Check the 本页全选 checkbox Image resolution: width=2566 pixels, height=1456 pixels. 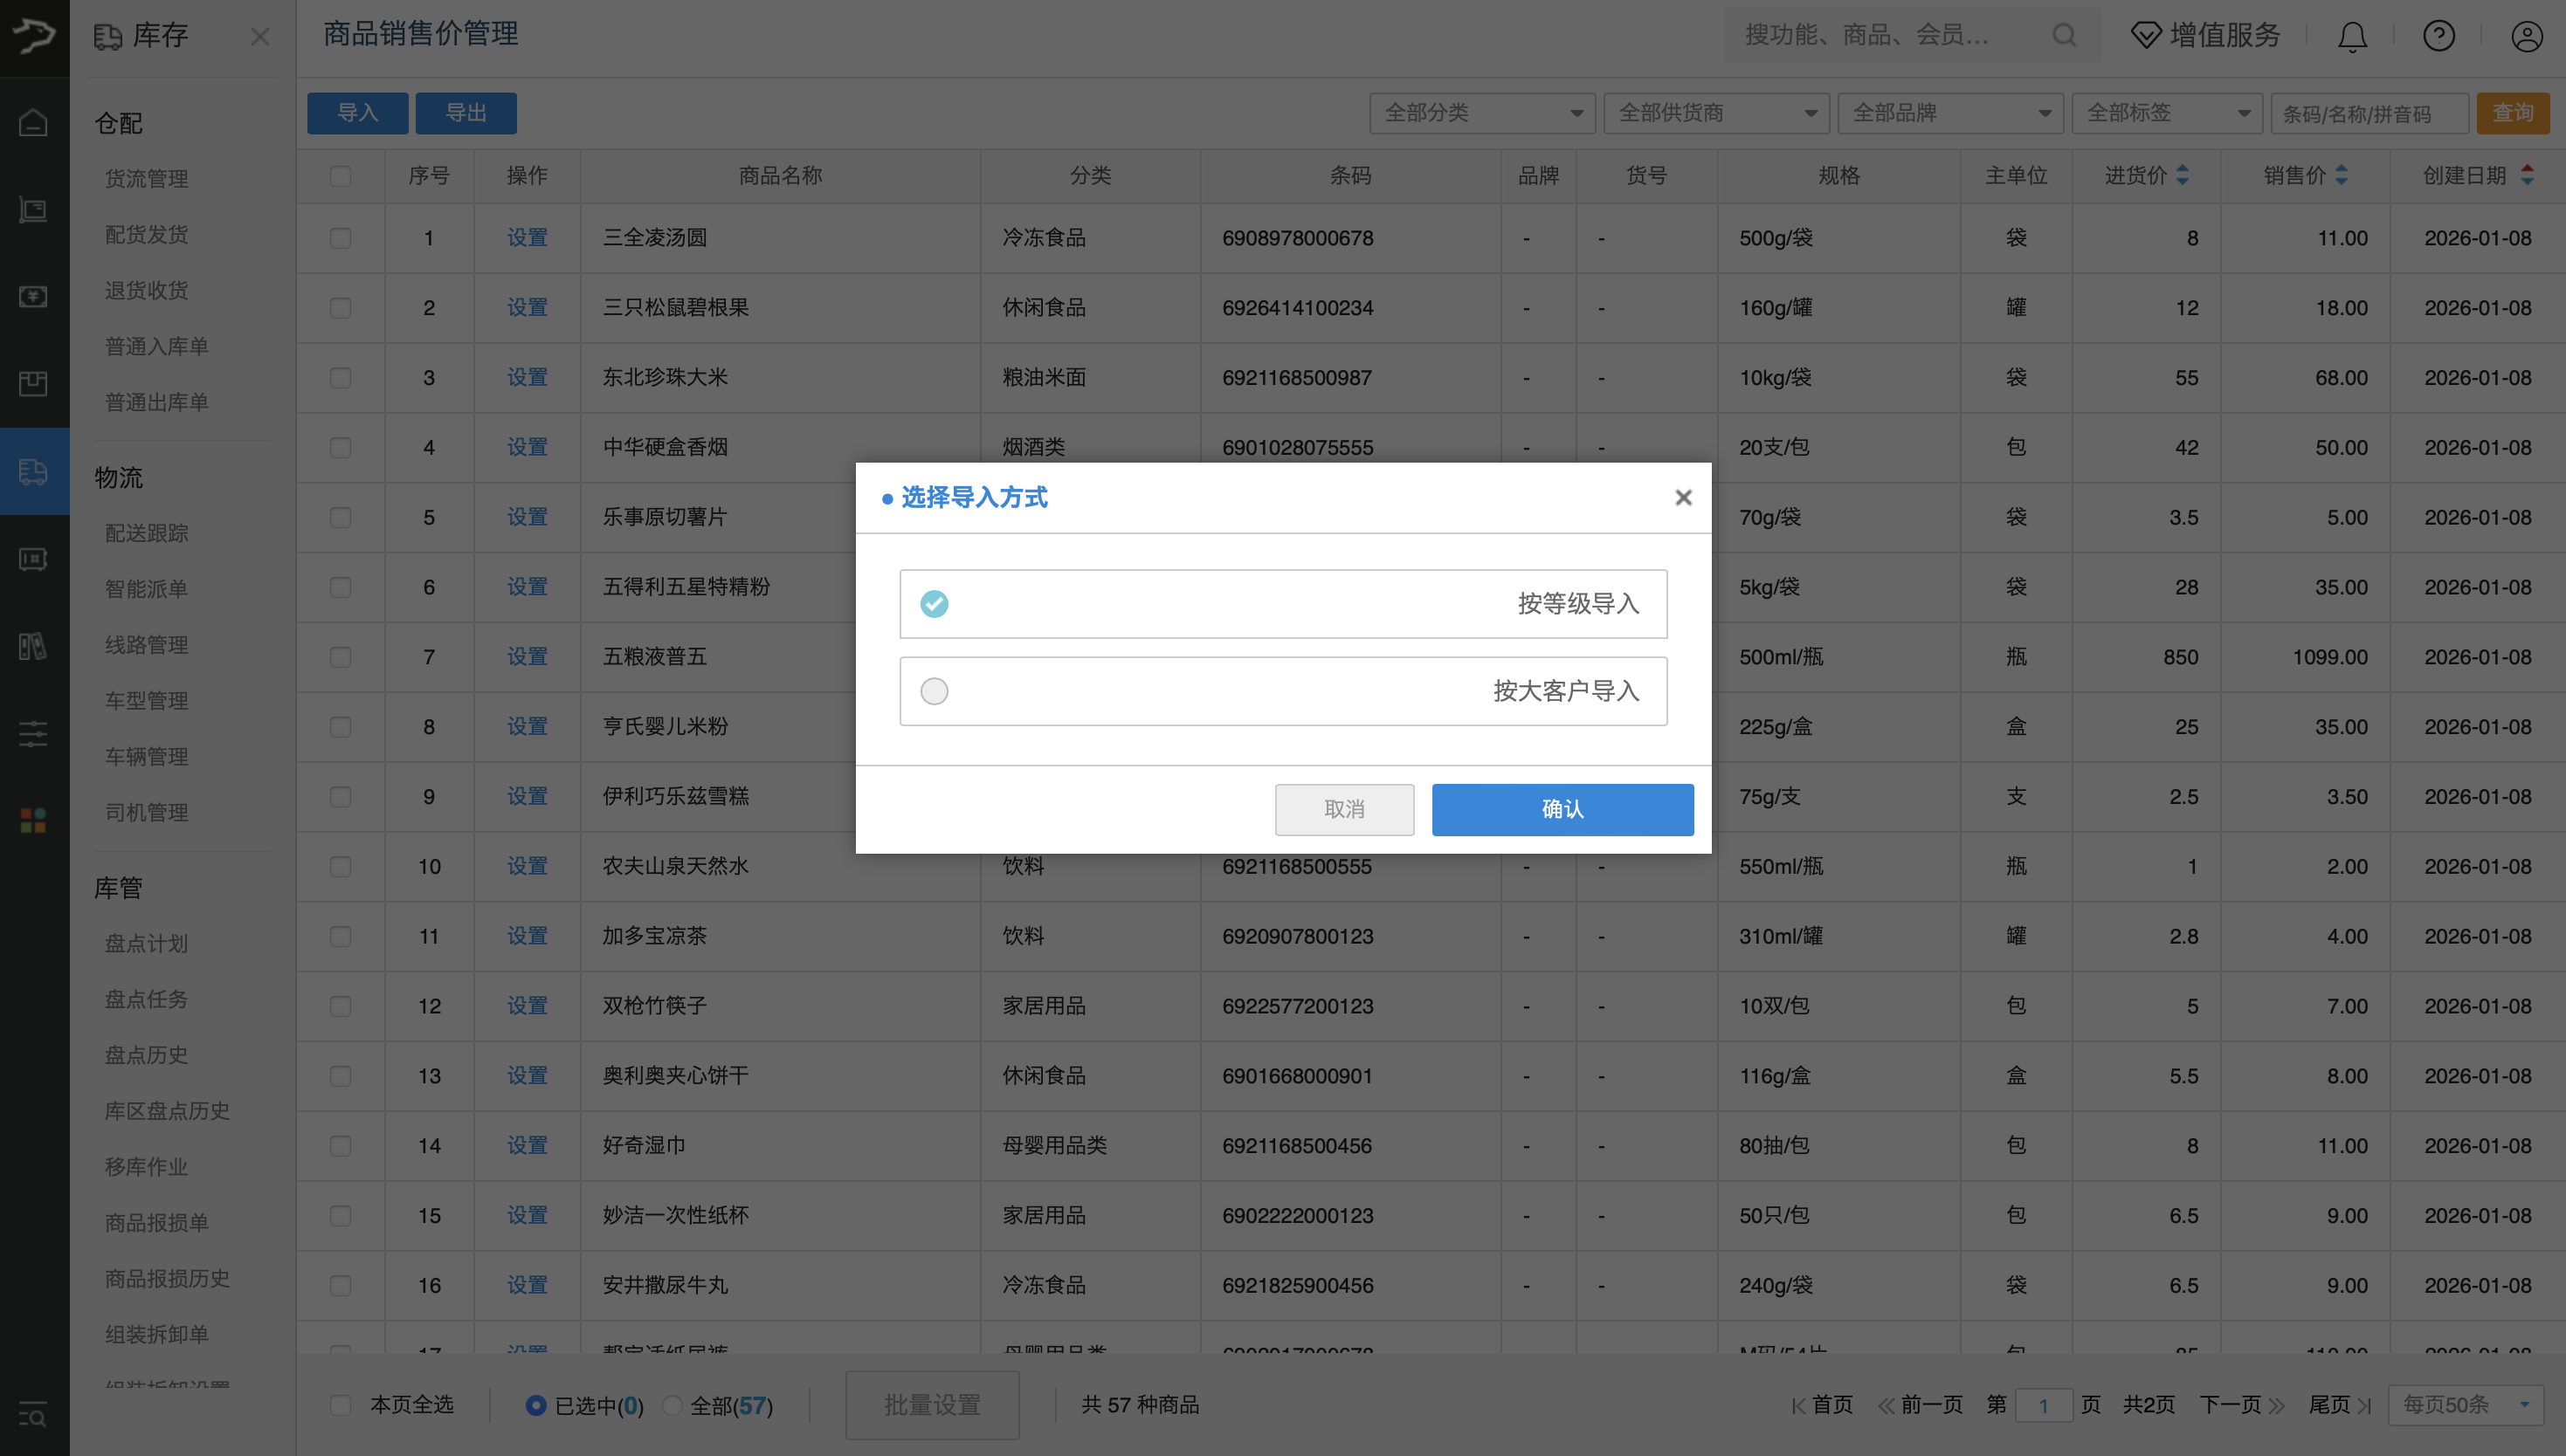(341, 1405)
